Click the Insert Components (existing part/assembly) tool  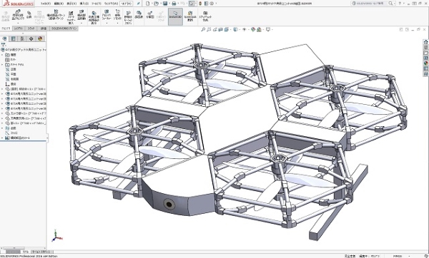click(18, 15)
